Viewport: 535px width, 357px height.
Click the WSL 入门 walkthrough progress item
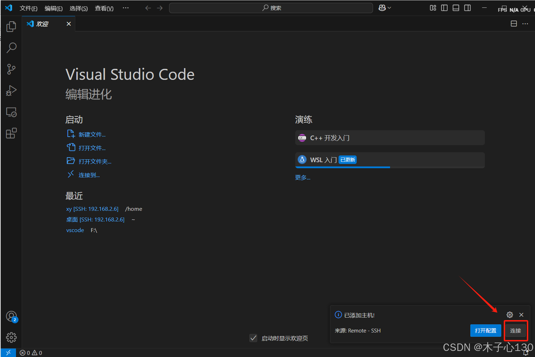(390, 160)
